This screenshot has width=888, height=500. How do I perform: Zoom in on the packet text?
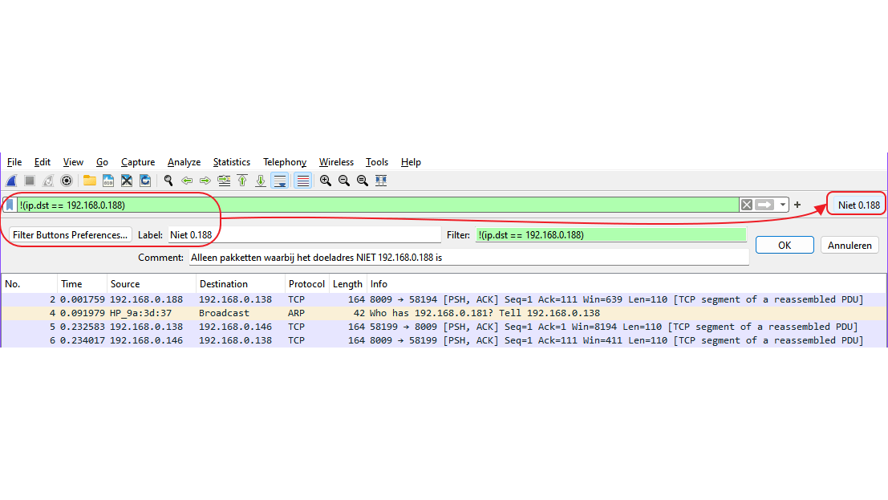[326, 181]
